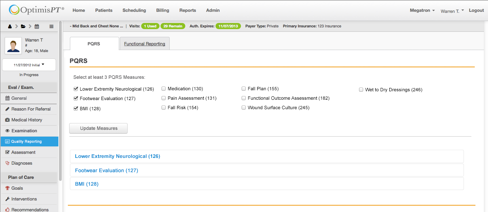Switch to the Functional Reporting tab

tap(145, 44)
